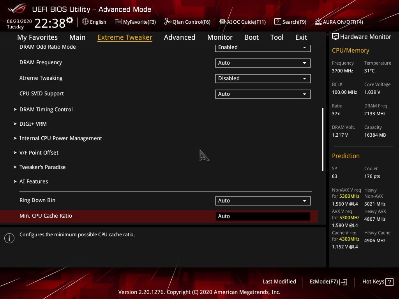Open the DRAM Frequency dropdown
The height and width of the screenshot is (299, 399).
[x=263, y=63]
